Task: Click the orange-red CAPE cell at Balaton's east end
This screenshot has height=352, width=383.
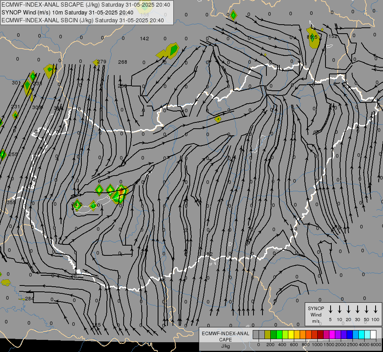Action: 121,192
